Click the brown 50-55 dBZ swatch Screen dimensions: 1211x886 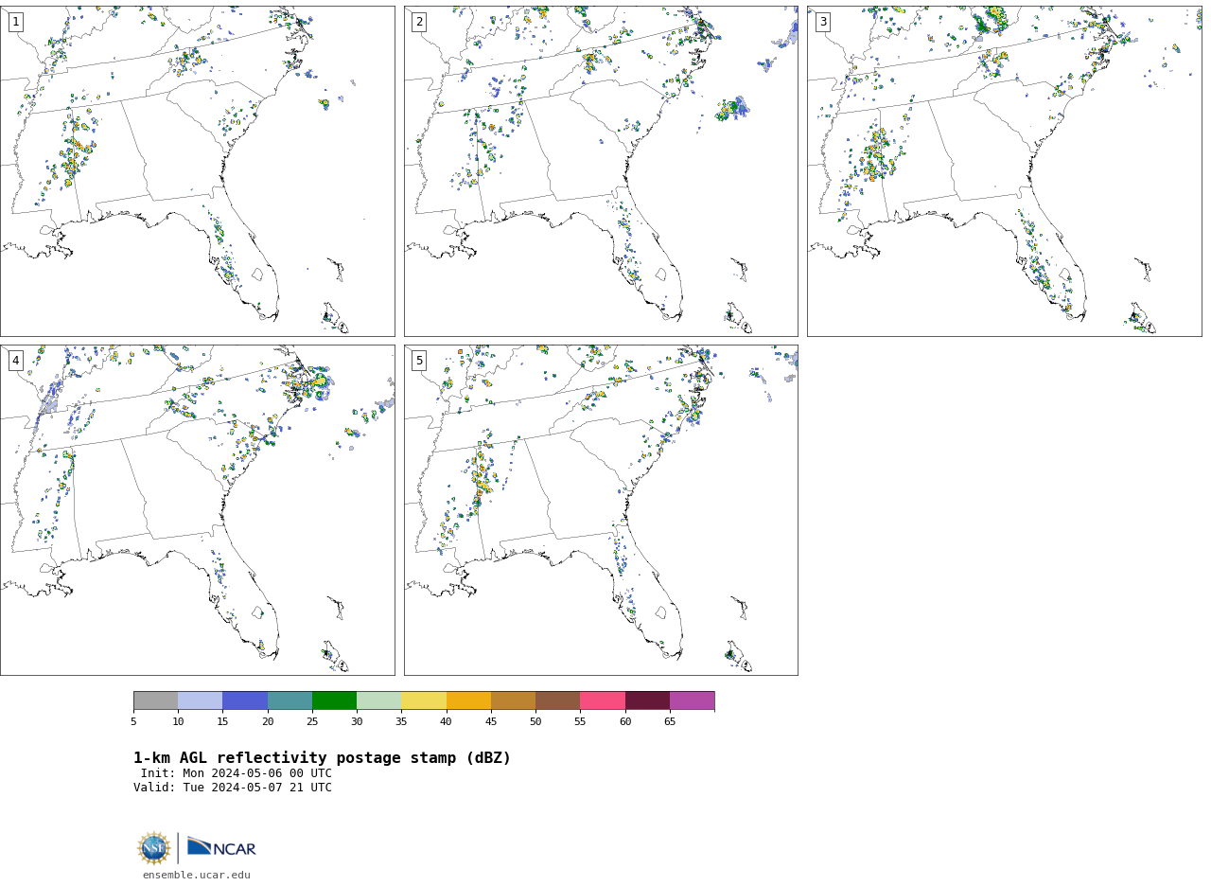tap(557, 700)
